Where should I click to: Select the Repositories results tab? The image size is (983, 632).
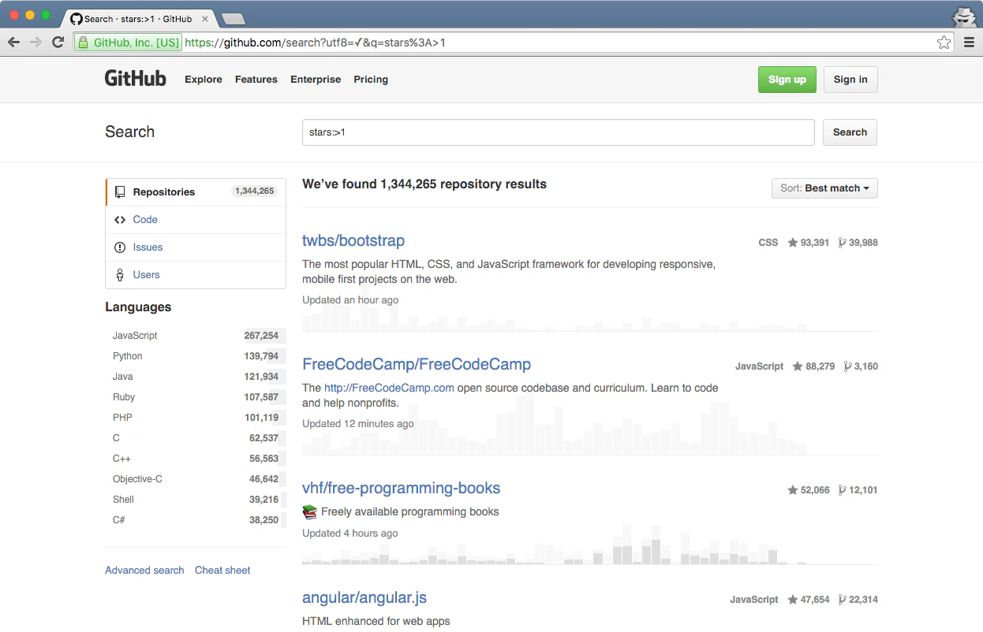(196, 192)
